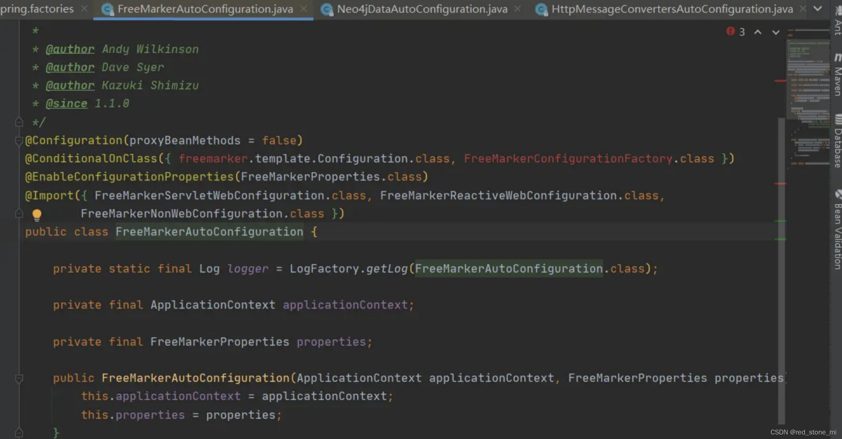Collapse the @Configuration annotation fold marker
Viewport: 842px width, 439px height.
click(x=19, y=140)
